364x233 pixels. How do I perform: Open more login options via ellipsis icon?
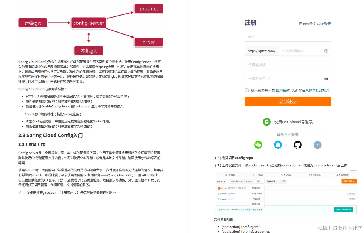317,145
